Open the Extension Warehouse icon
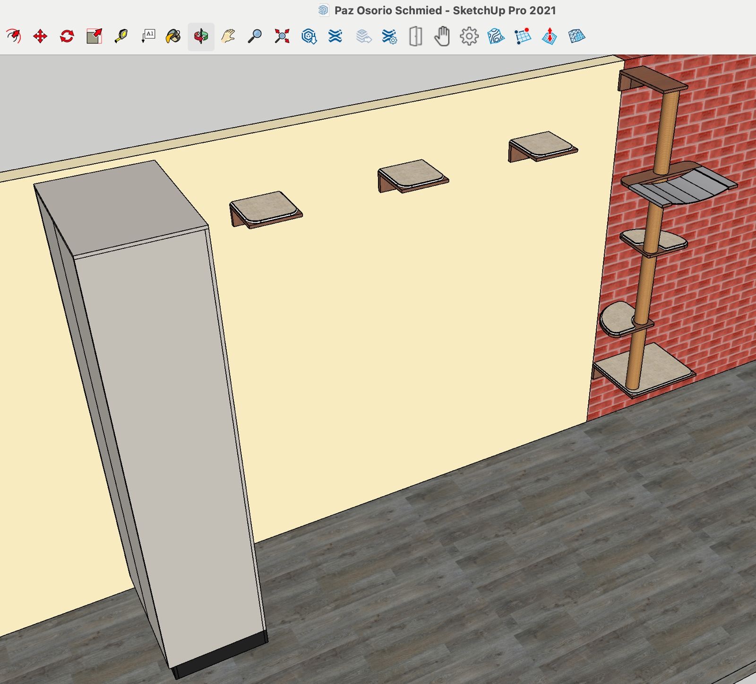 [335, 36]
